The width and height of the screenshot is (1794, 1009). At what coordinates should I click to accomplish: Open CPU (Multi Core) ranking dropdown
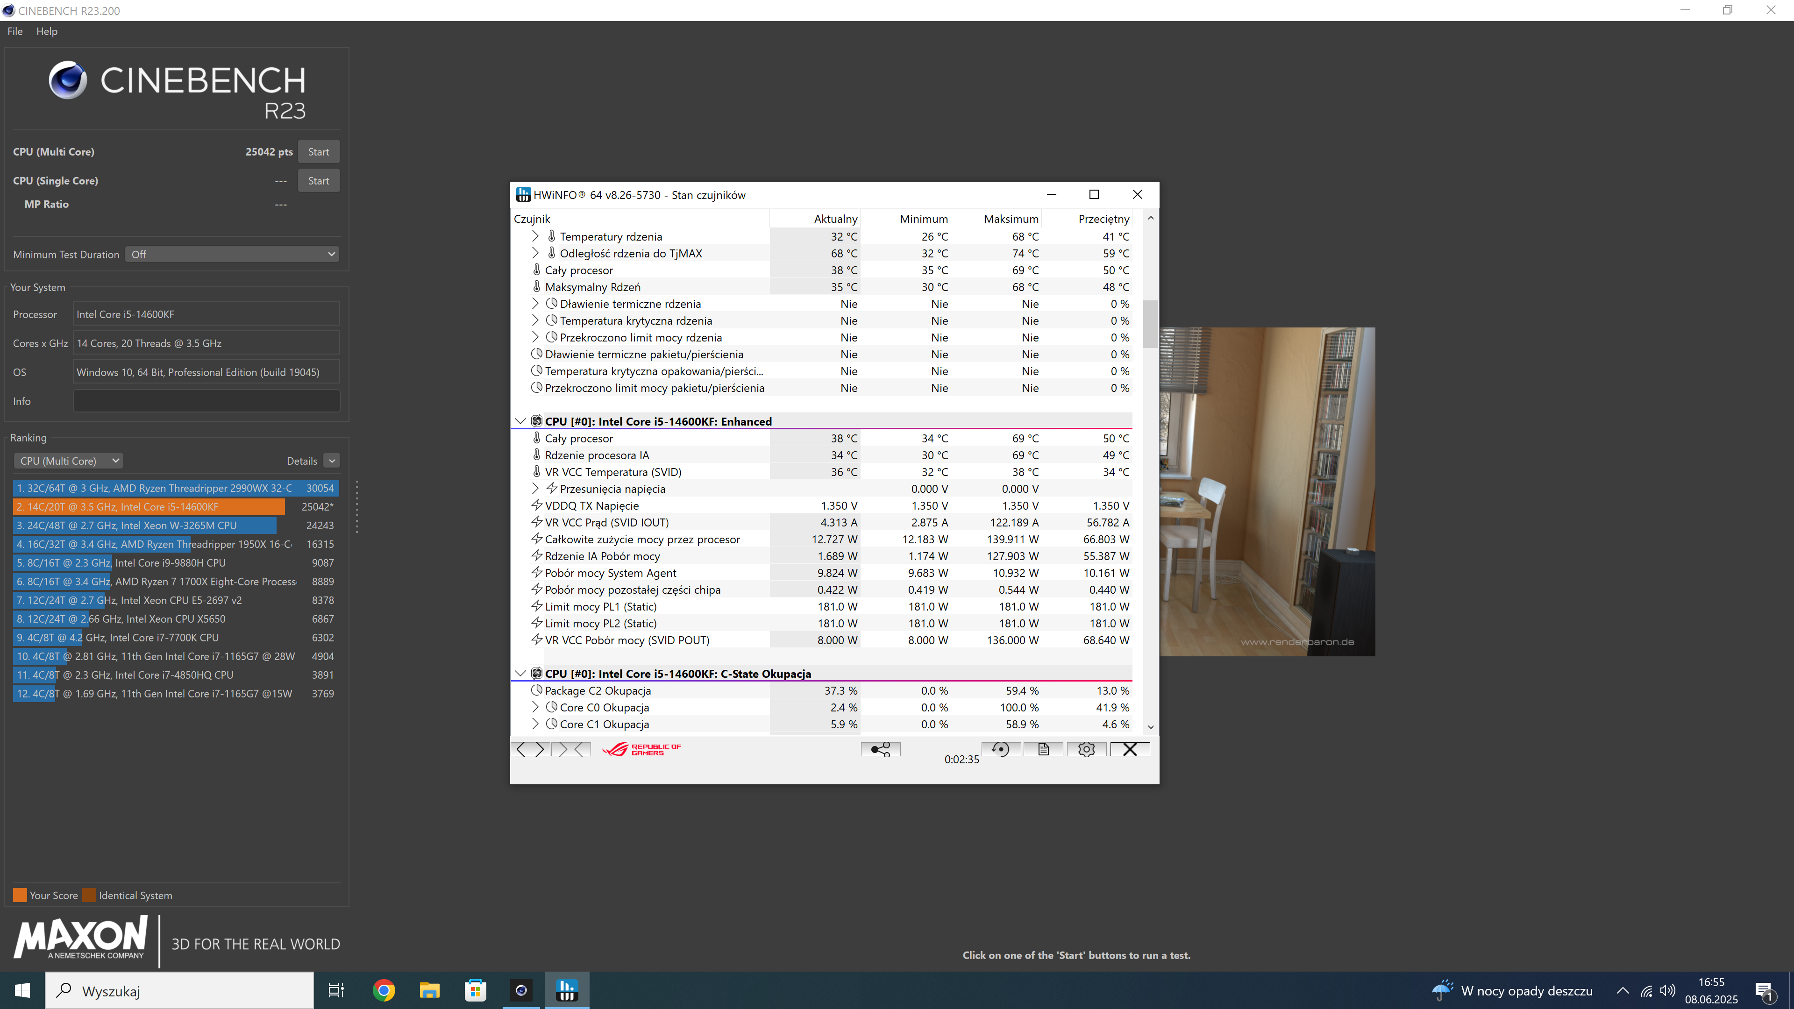[x=68, y=461]
